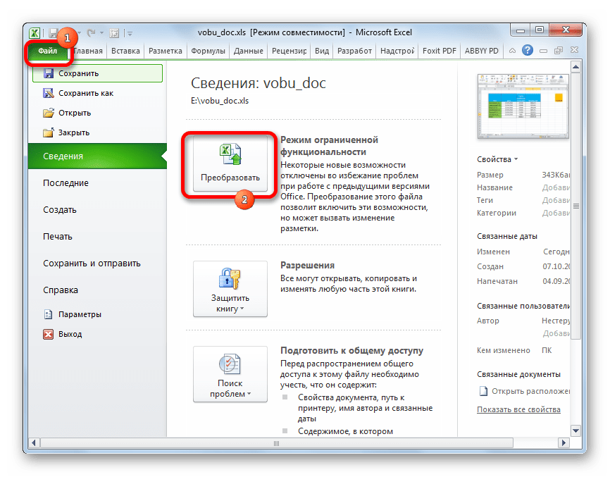Click the red Выход exit icon
The image size is (610, 477).
click(x=48, y=334)
